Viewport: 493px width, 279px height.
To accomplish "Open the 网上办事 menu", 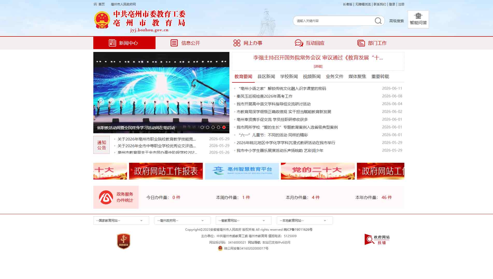I will [249, 43].
